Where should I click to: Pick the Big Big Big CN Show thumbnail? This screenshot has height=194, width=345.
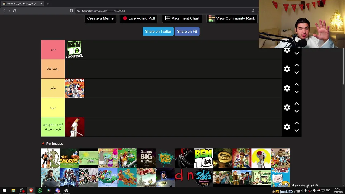(x=146, y=158)
